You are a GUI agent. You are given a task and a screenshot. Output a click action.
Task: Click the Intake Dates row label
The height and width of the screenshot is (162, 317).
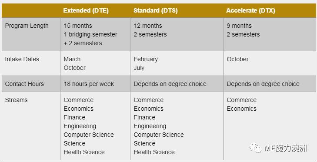click(22, 59)
